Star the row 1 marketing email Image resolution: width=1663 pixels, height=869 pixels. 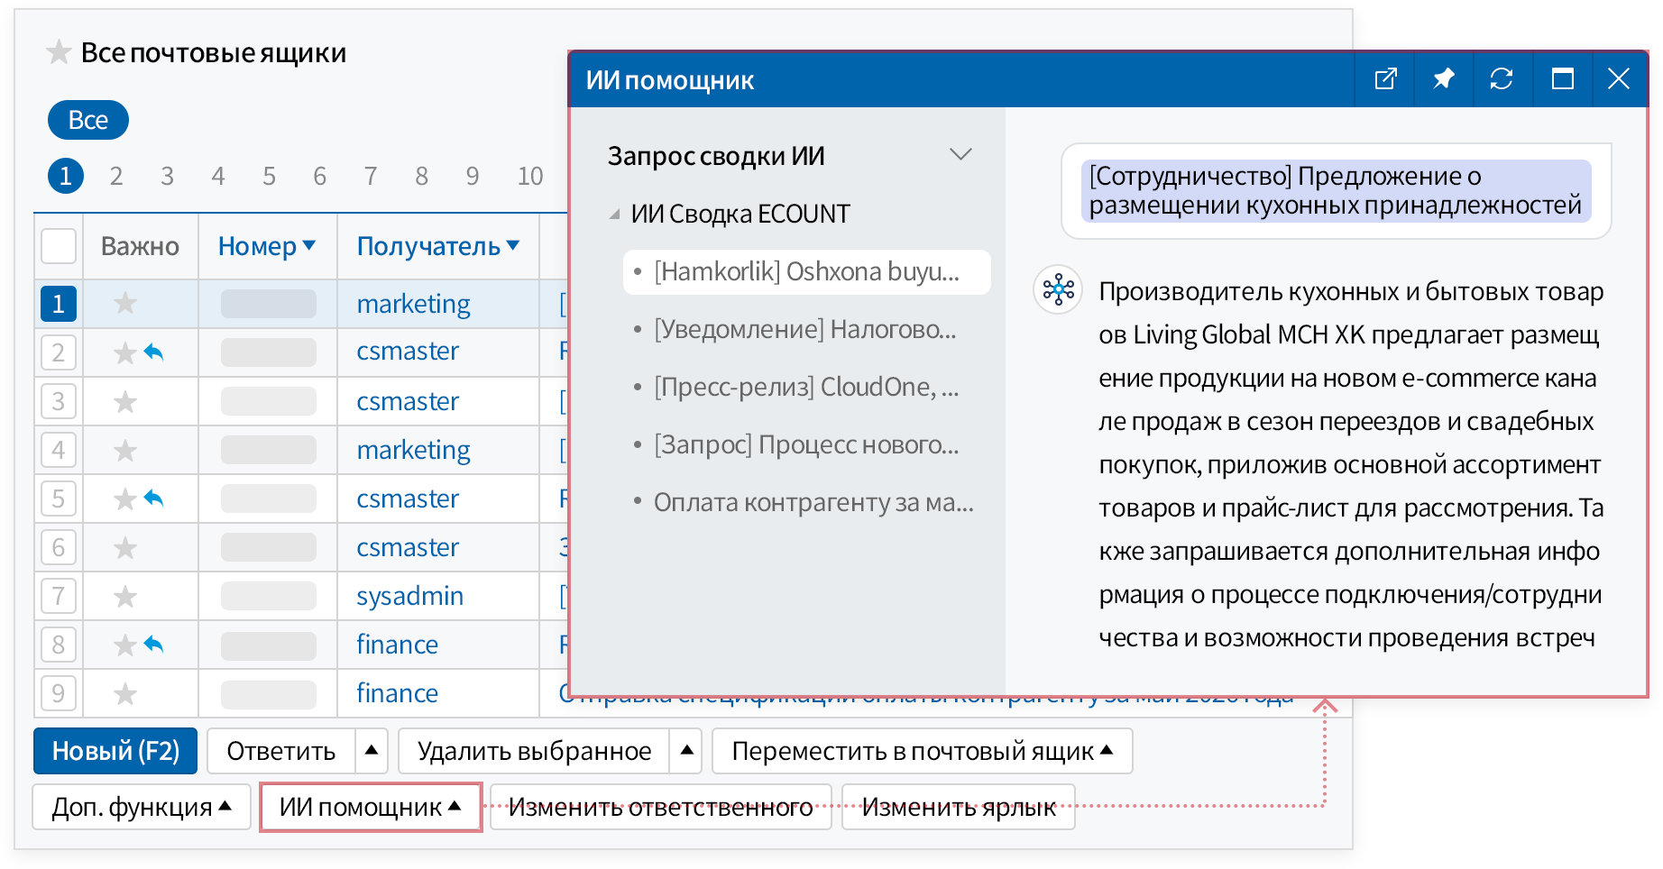click(125, 304)
